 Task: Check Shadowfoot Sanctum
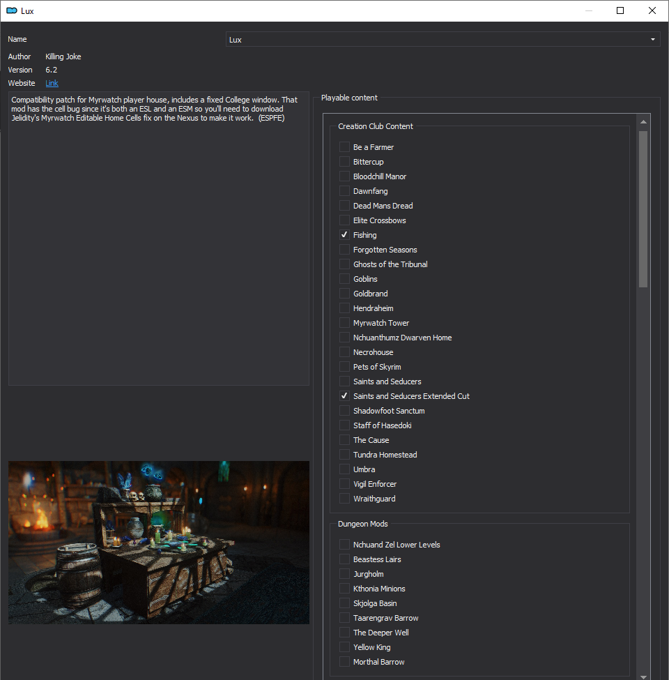tap(344, 411)
